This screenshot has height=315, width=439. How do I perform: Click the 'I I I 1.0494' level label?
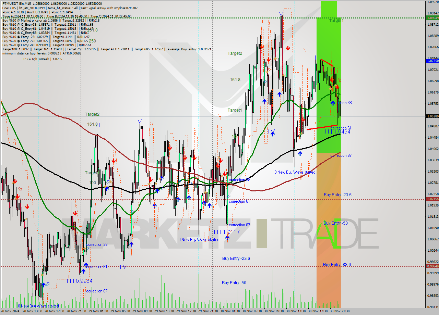pos(337,131)
